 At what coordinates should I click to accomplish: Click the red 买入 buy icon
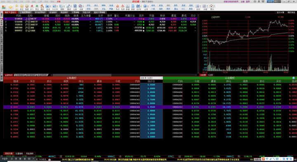pyautogui.click(x=32, y=7)
